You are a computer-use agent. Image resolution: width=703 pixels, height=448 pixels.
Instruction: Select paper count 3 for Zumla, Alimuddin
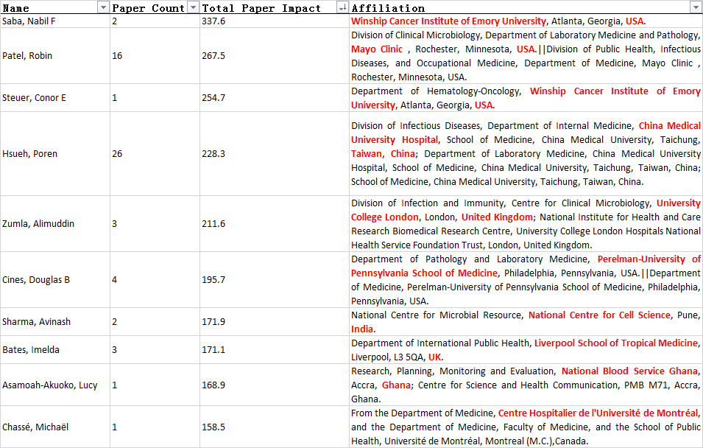tap(155, 223)
